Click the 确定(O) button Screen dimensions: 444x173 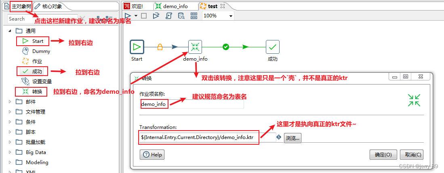pyautogui.click(x=383, y=154)
